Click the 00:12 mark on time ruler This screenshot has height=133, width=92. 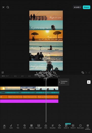[x=30, y=76]
